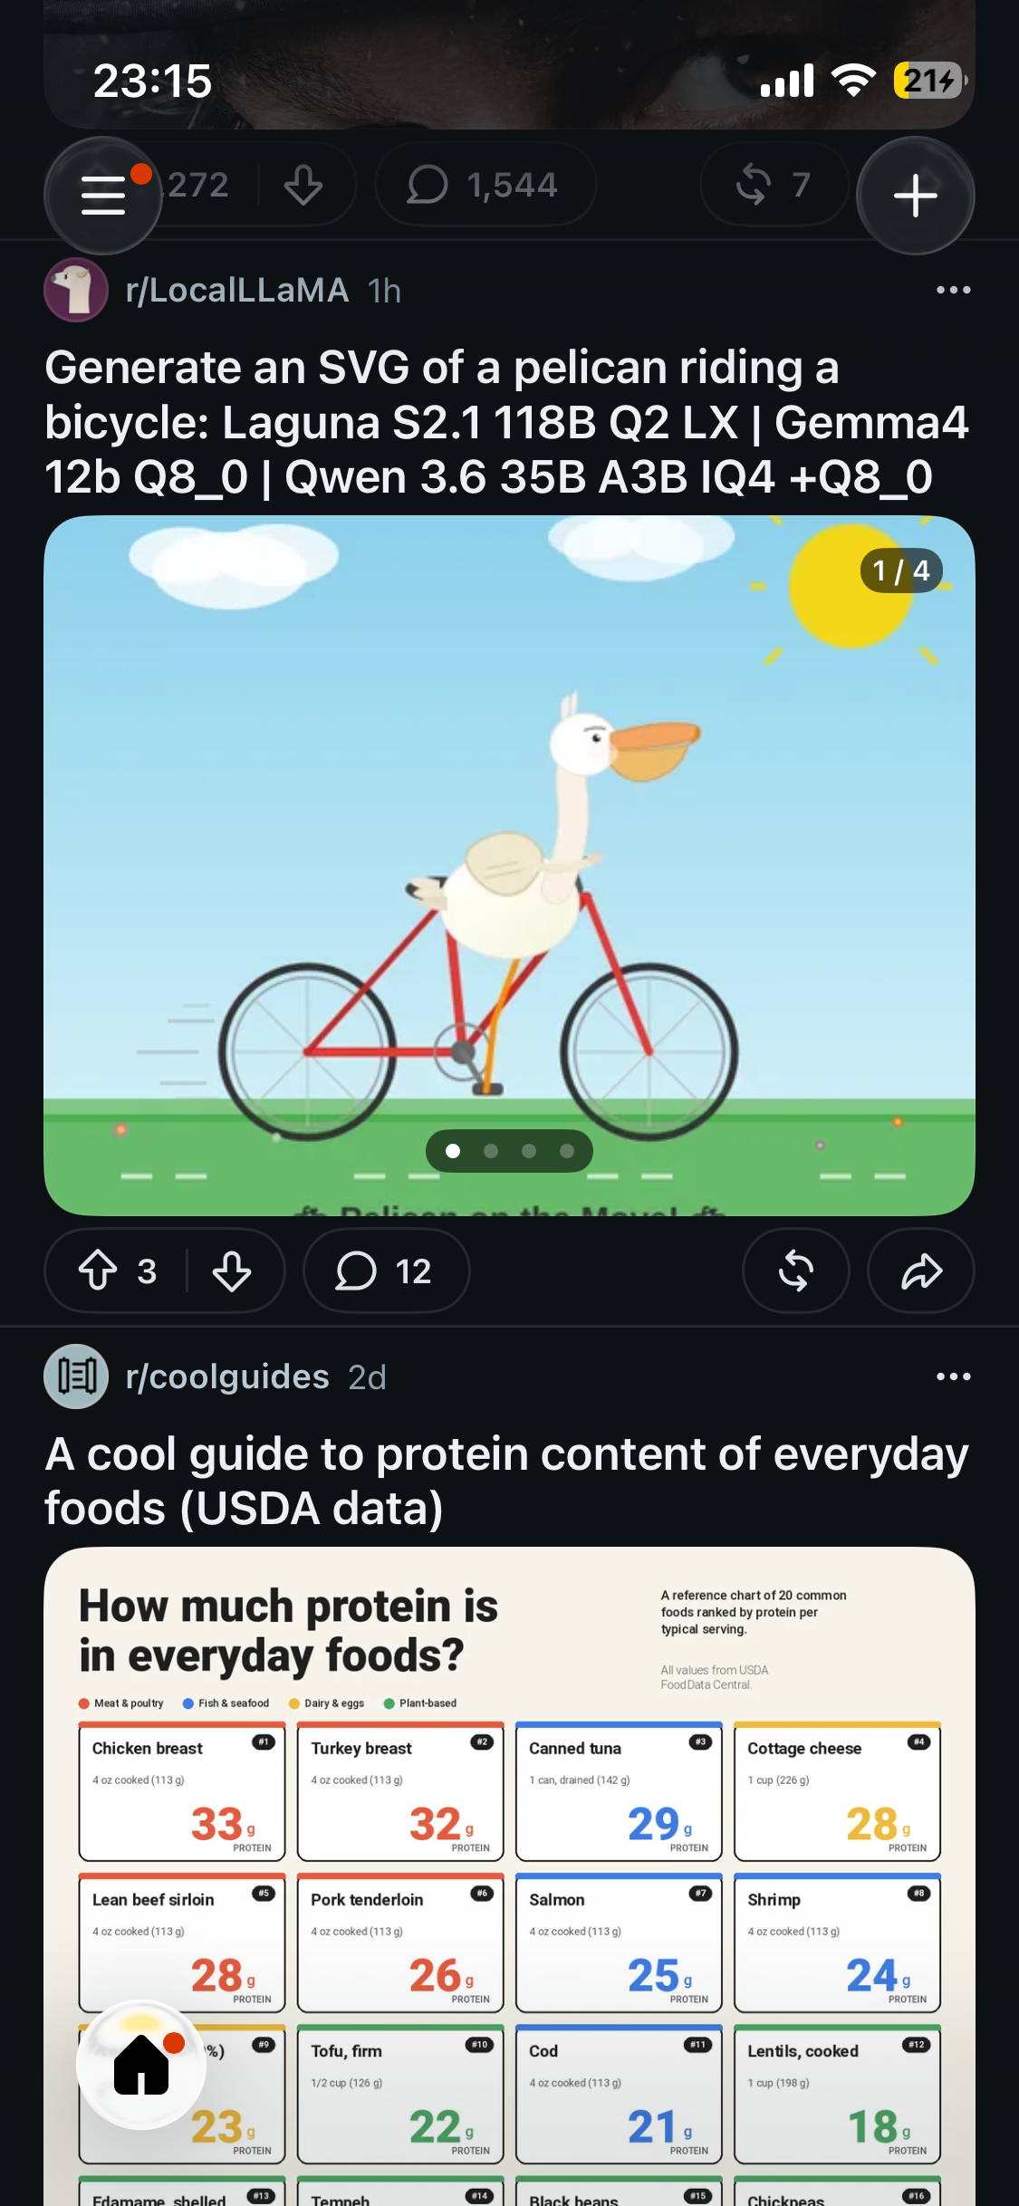This screenshot has height=2206, width=1019.
Task: Jump to second image via carousel dot
Action: pos(491,1151)
